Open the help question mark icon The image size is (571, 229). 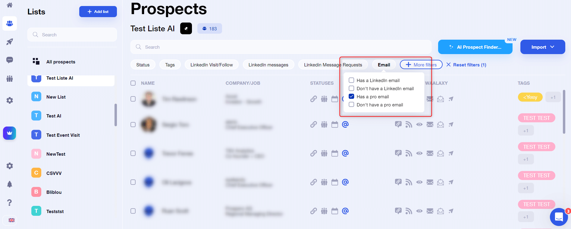click(x=10, y=203)
